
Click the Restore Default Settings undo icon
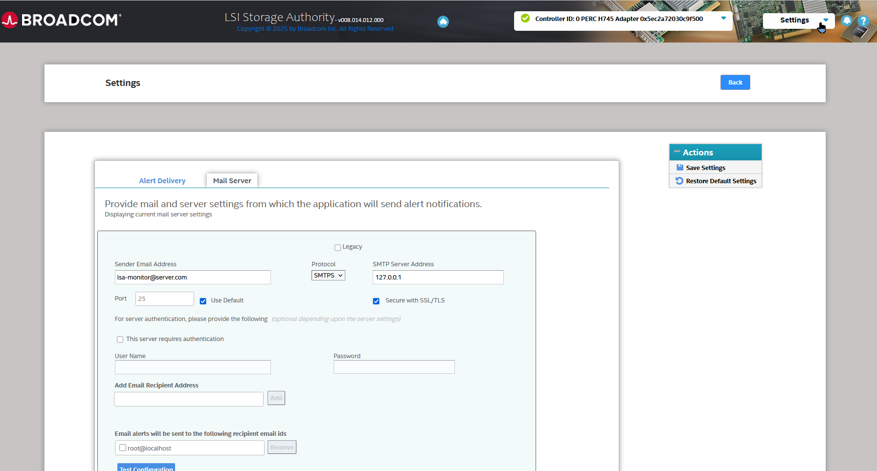pos(679,180)
